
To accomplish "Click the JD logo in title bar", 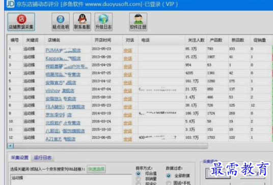I will (x=10, y=4).
